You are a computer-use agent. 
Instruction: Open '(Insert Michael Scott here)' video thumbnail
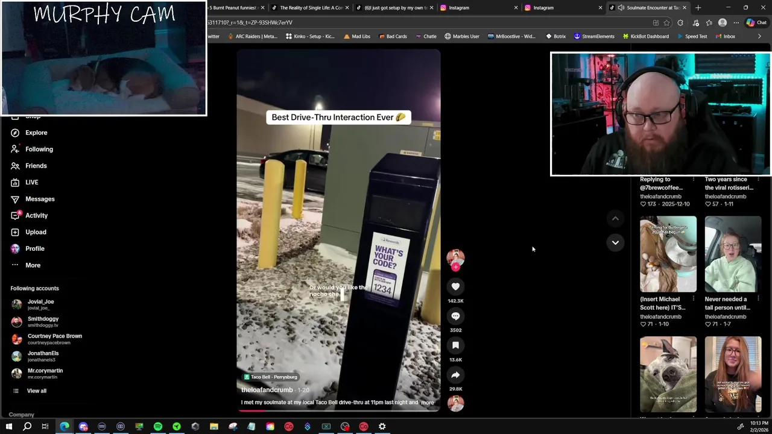pyautogui.click(x=668, y=254)
